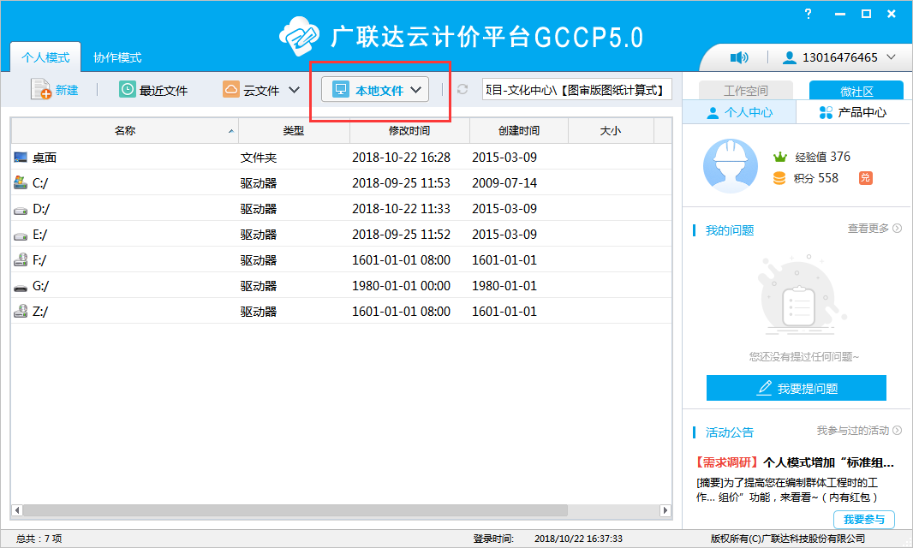Click the Z:/ network drive icon
Image resolution: width=913 pixels, height=548 pixels.
(21, 311)
